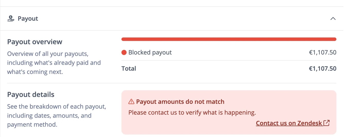Screen dimensions: 347x137
Task: Click the Payout overview heading
Action: 35,42
